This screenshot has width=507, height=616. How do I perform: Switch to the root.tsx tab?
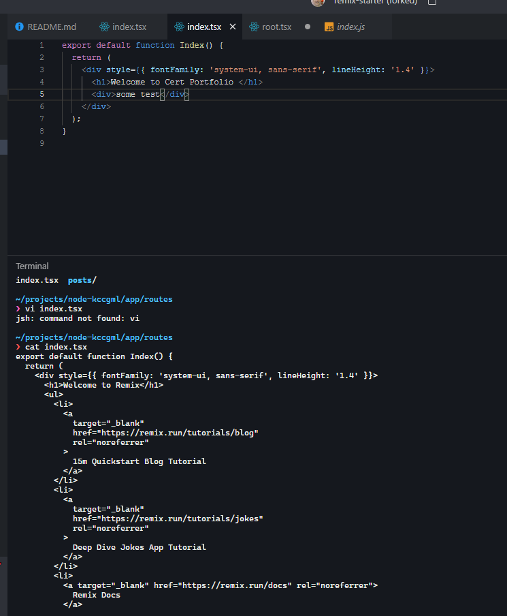coord(278,27)
